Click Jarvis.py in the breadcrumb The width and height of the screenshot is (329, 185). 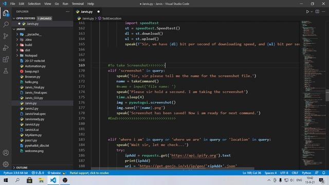(x=88, y=18)
